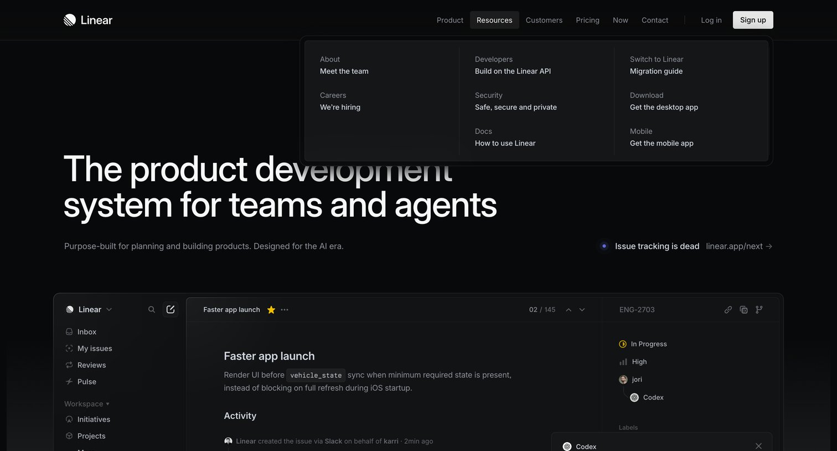Click the 02 / 145 issue counter
This screenshot has width=837, height=451.
pos(542,310)
